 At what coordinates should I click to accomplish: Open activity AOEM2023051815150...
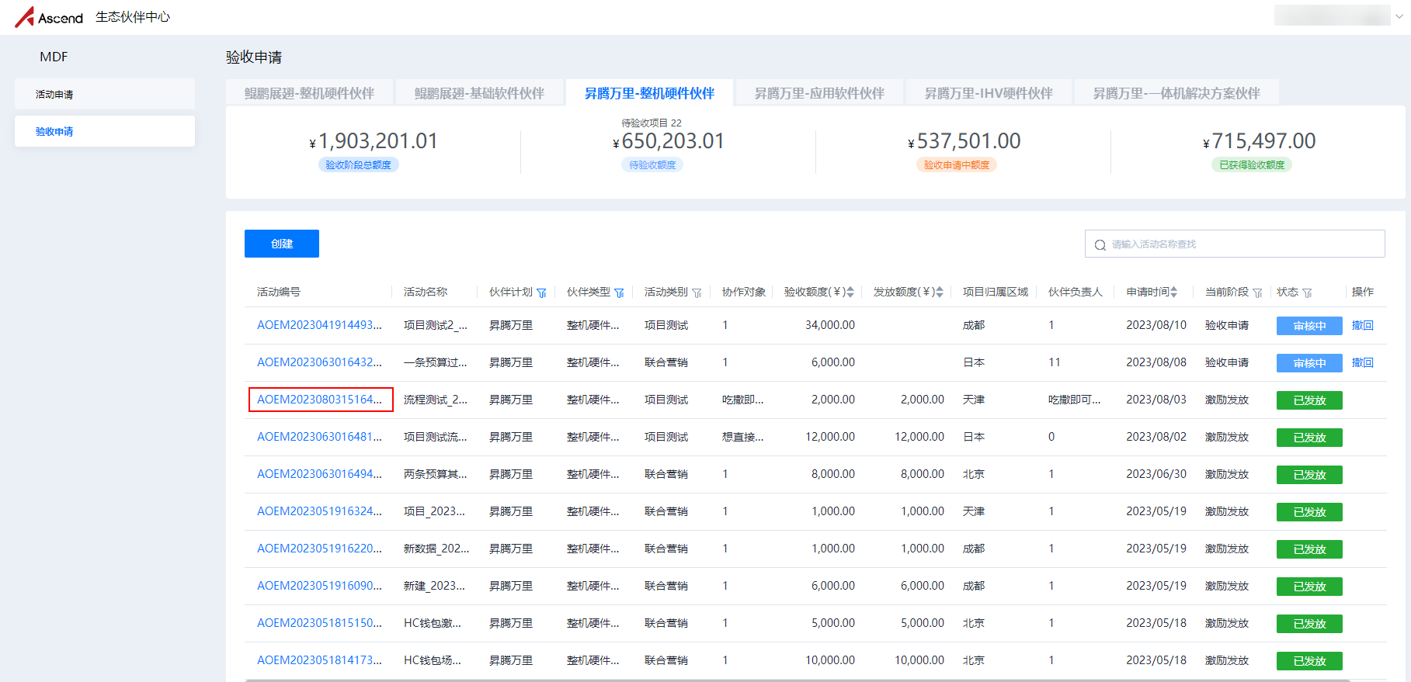point(319,623)
